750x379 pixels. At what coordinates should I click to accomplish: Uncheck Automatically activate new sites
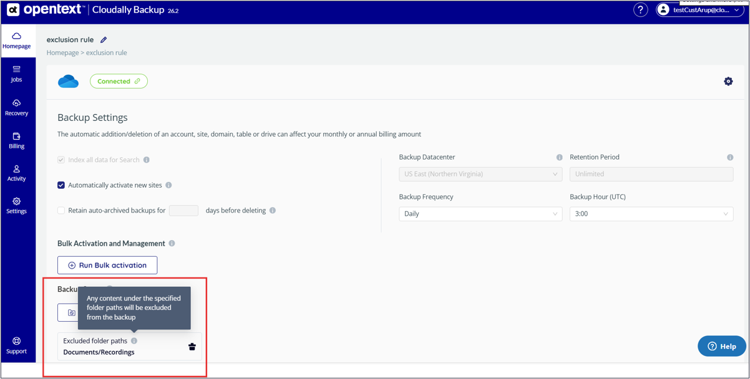point(61,185)
